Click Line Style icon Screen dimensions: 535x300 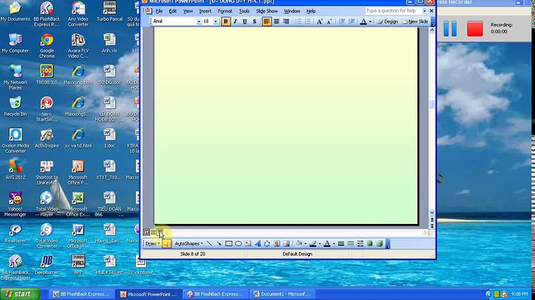(341, 244)
